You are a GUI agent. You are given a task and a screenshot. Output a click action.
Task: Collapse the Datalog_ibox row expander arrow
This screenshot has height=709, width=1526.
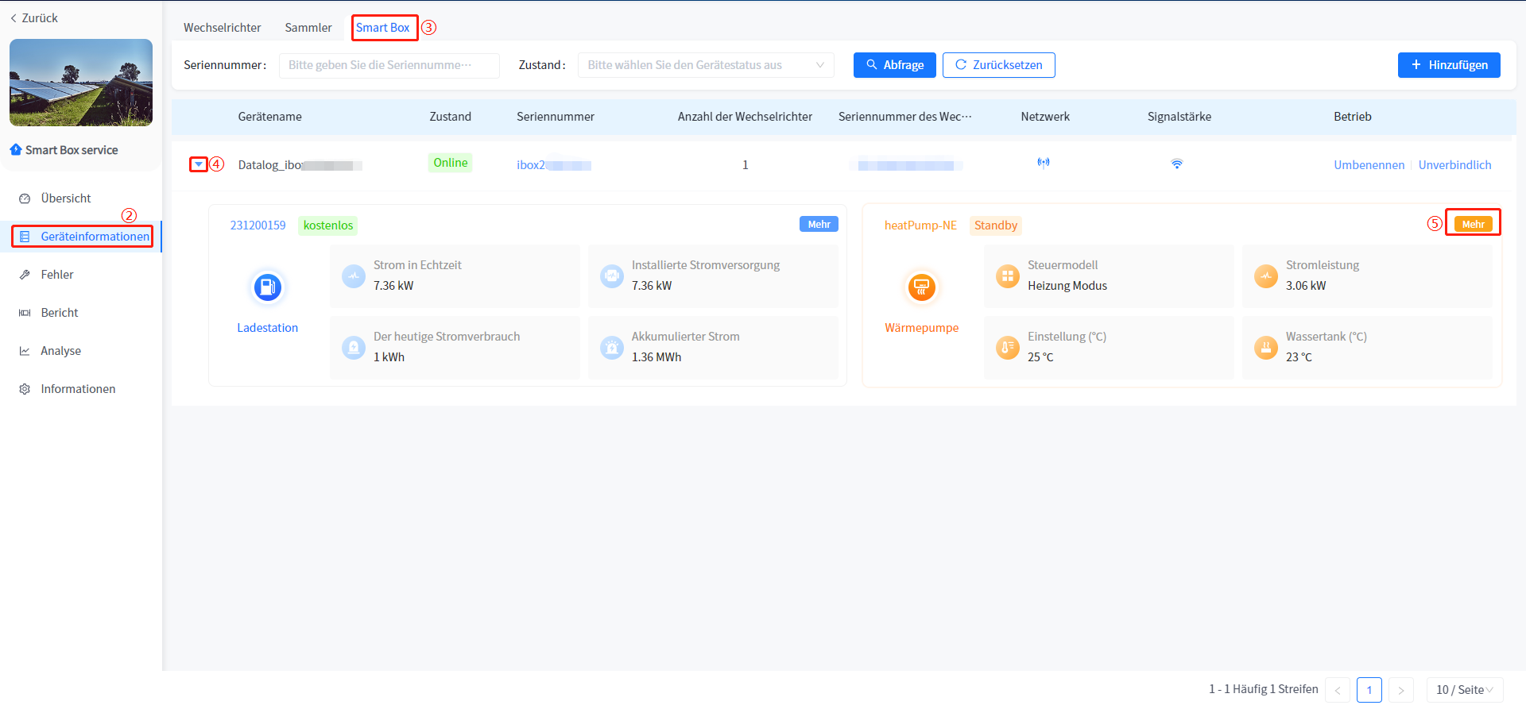point(199,164)
